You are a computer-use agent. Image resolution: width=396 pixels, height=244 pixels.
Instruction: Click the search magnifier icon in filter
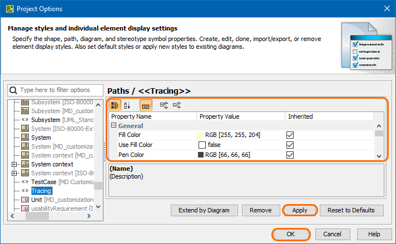(13, 90)
